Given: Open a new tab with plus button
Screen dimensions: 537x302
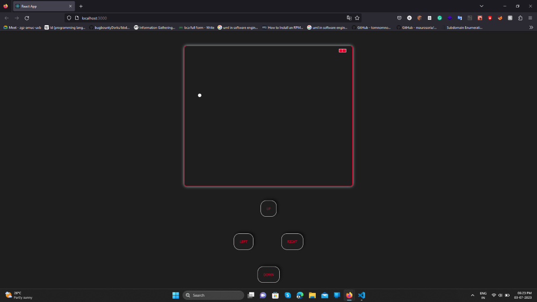Looking at the screenshot, I should pos(81,6).
